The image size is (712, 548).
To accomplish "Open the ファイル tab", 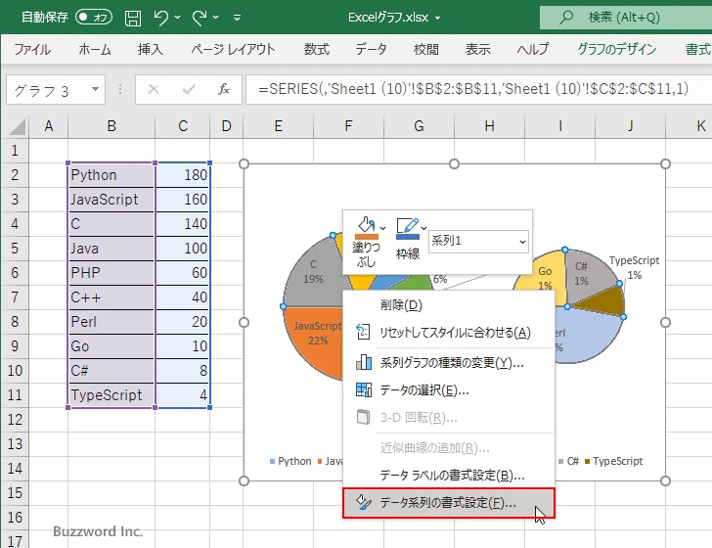I will (32, 49).
